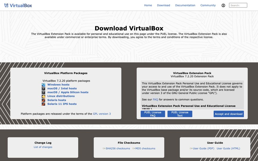Viewport: 258px width, 161px height.
Task: Open the User Guide (PDF) link
Action: pyautogui.click(x=203, y=148)
